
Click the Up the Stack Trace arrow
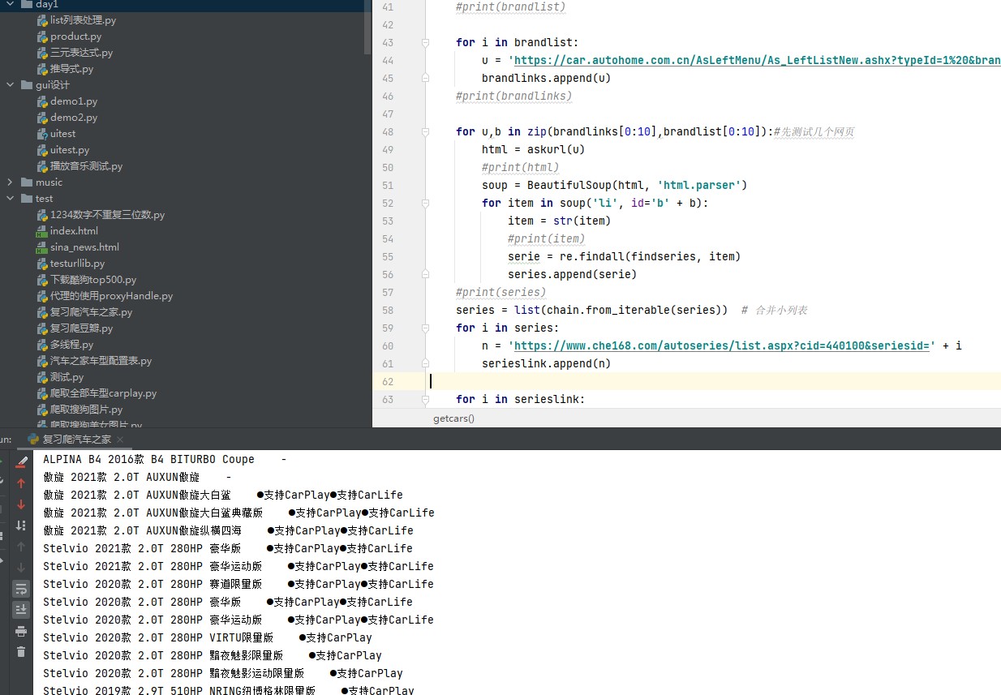[x=22, y=482]
